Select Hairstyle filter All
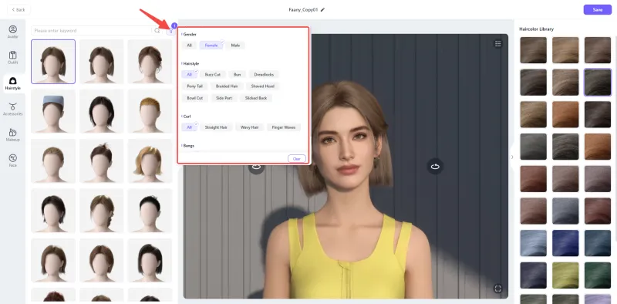Image resolution: width=617 pixels, height=304 pixels. [x=189, y=74]
